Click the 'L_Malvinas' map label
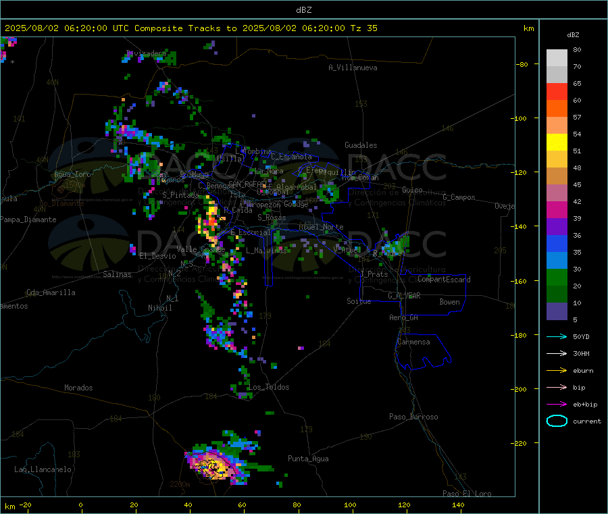Viewport: 608px width, 514px height. (266, 251)
